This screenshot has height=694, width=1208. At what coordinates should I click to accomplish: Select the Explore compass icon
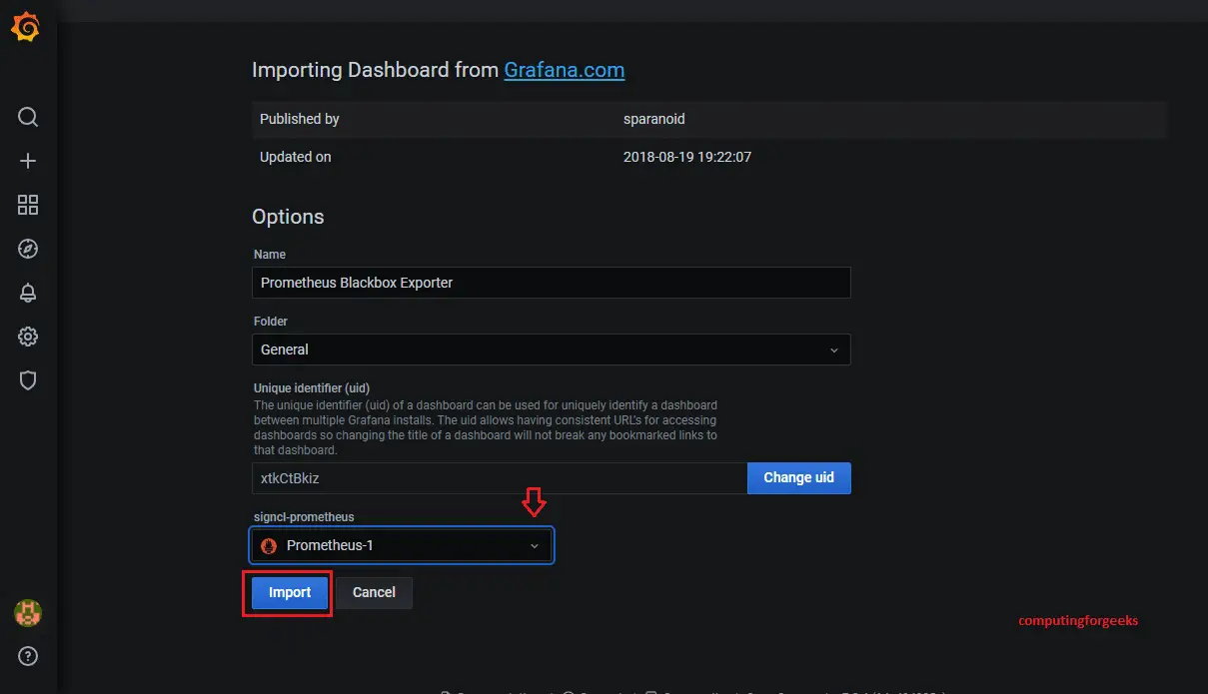(27, 249)
